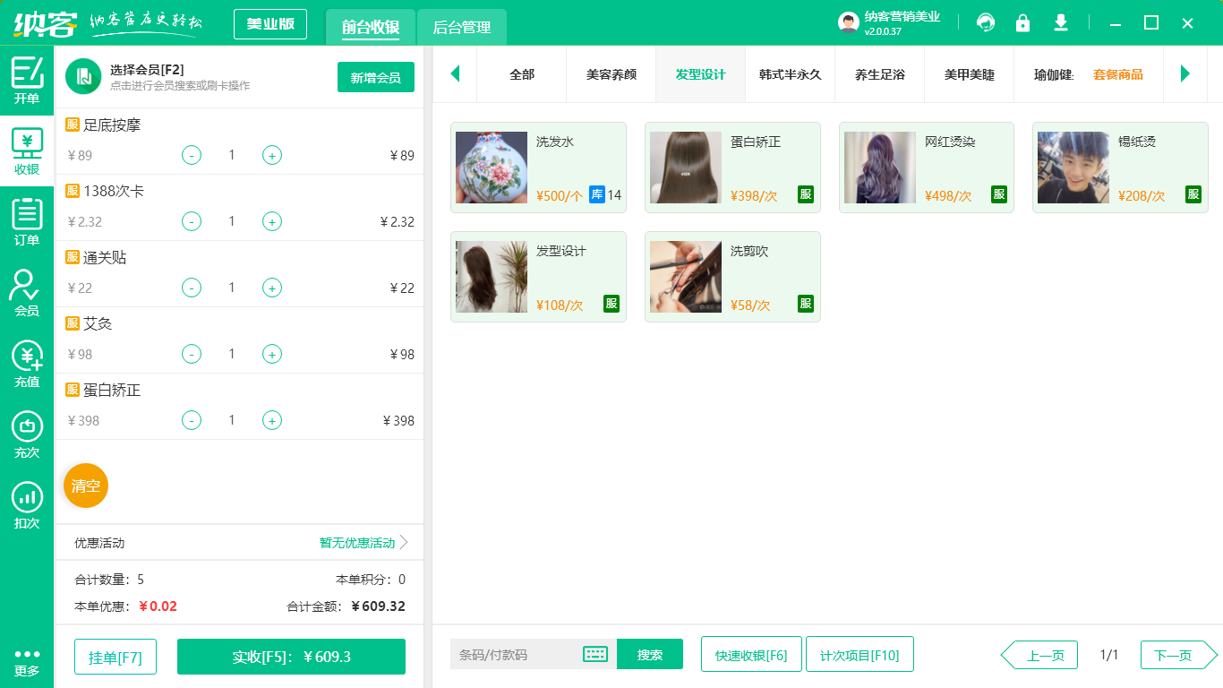Click the download icon in the title bar
This screenshot has width=1223, height=688.
tap(1060, 22)
